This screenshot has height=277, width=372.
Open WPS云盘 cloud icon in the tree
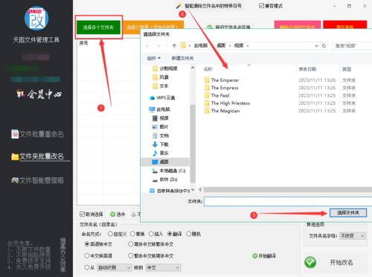pyautogui.click(x=152, y=98)
